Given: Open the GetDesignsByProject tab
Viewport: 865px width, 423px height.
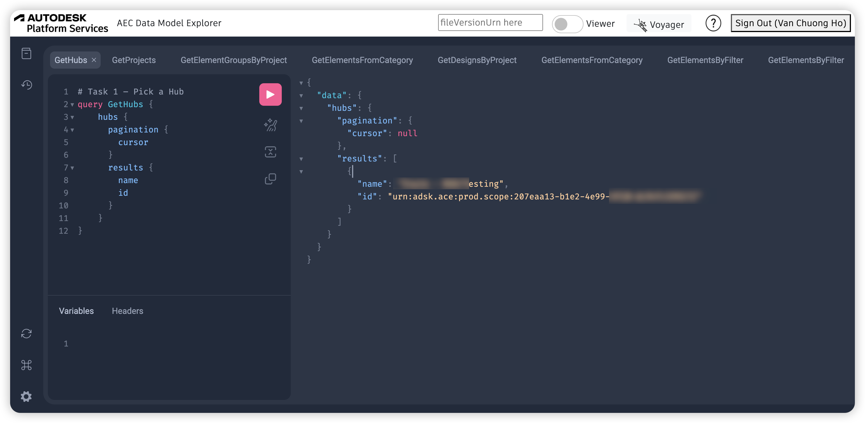Looking at the screenshot, I should tap(477, 60).
